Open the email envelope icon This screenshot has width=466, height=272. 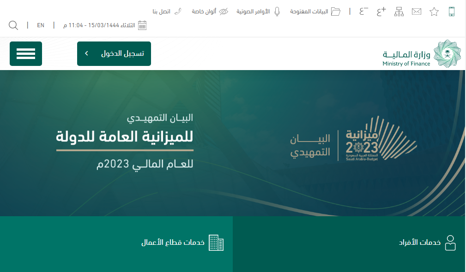point(417,12)
